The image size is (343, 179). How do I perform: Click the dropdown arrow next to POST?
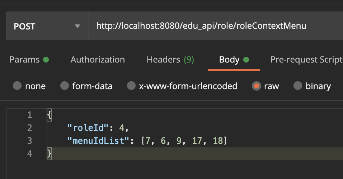77,27
